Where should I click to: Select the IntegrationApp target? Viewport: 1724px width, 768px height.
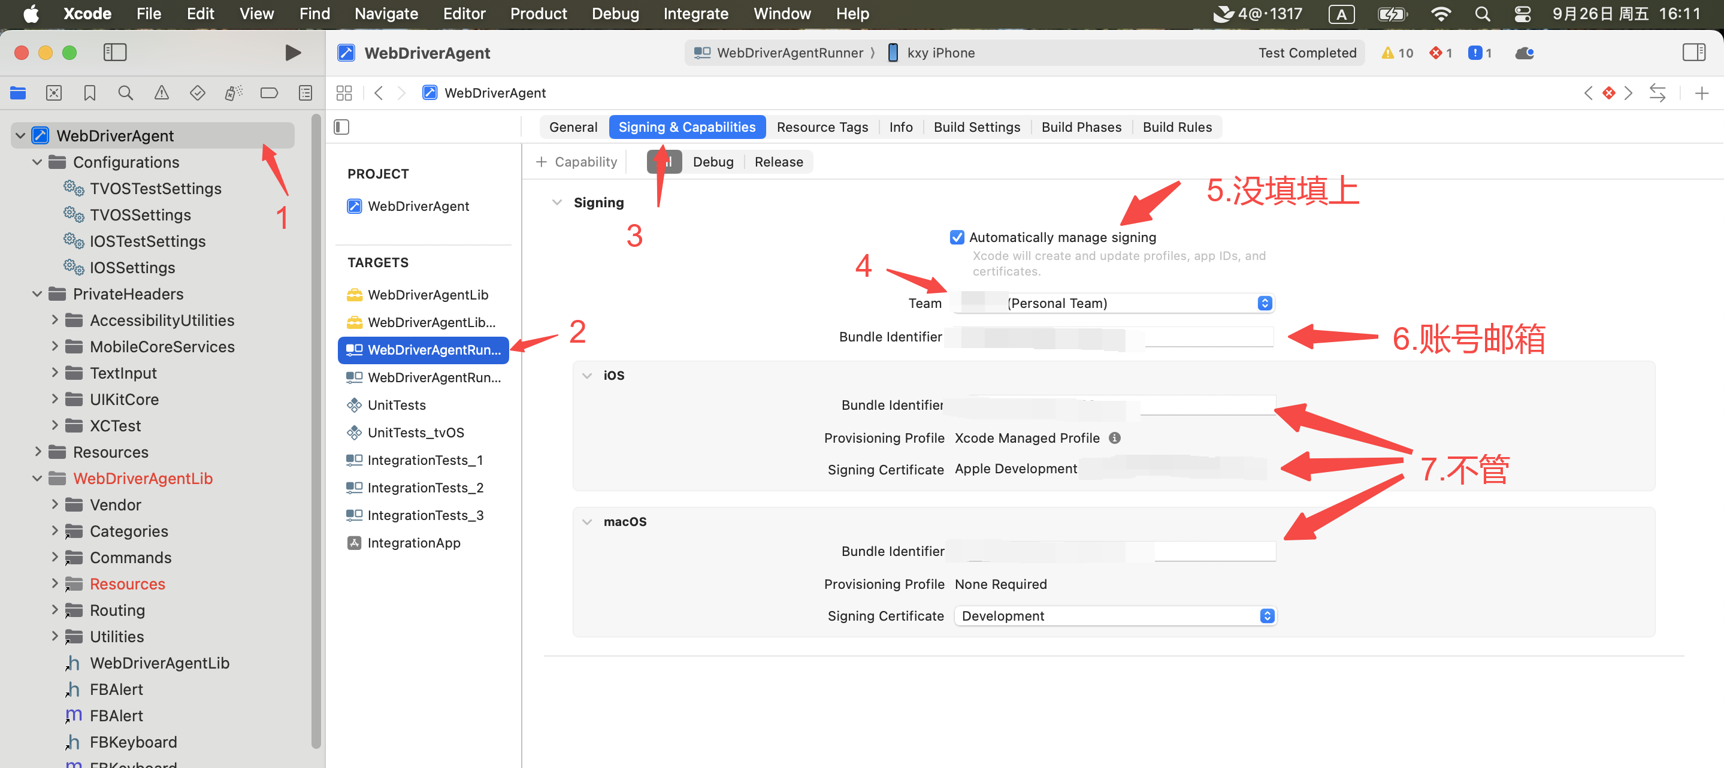(413, 543)
